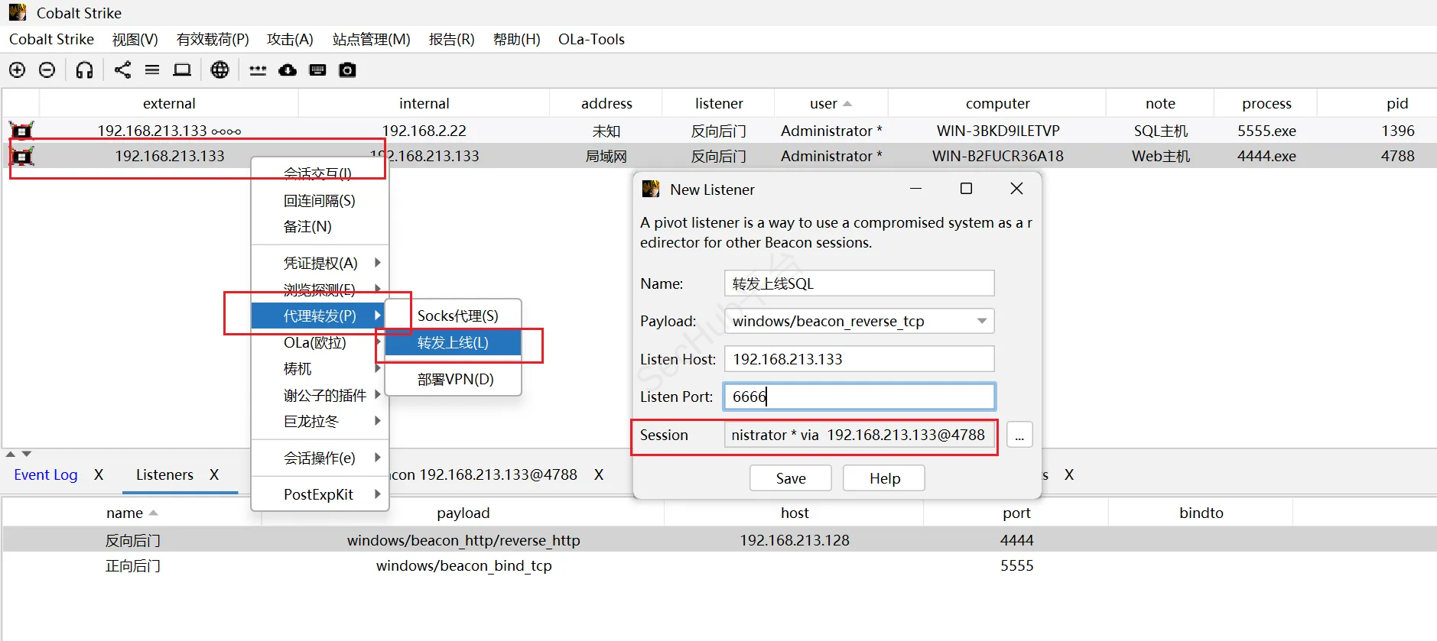Open the 有效载荷(P) menu
Viewport: 1437px width, 641px height.
point(213,39)
